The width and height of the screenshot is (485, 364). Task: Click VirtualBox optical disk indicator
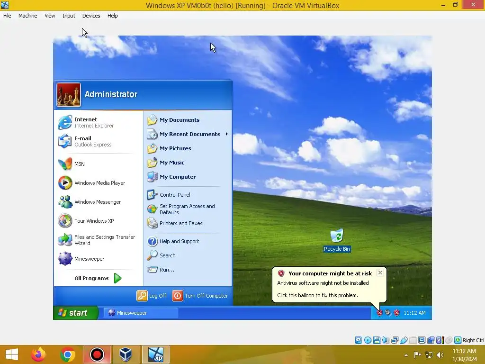point(368,340)
